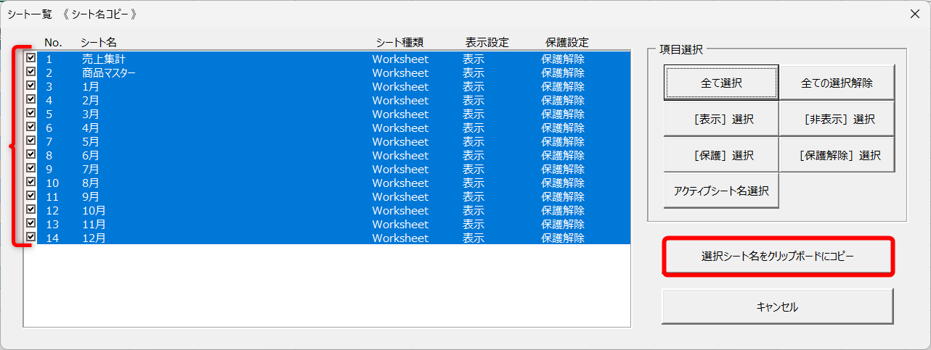Click the row number 14

pyautogui.click(x=52, y=238)
